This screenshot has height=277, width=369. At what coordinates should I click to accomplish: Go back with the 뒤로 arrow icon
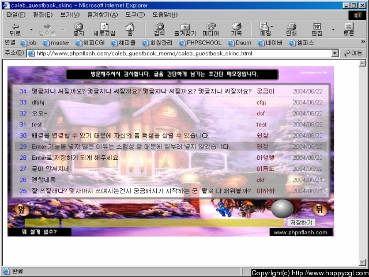tap(16, 29)
